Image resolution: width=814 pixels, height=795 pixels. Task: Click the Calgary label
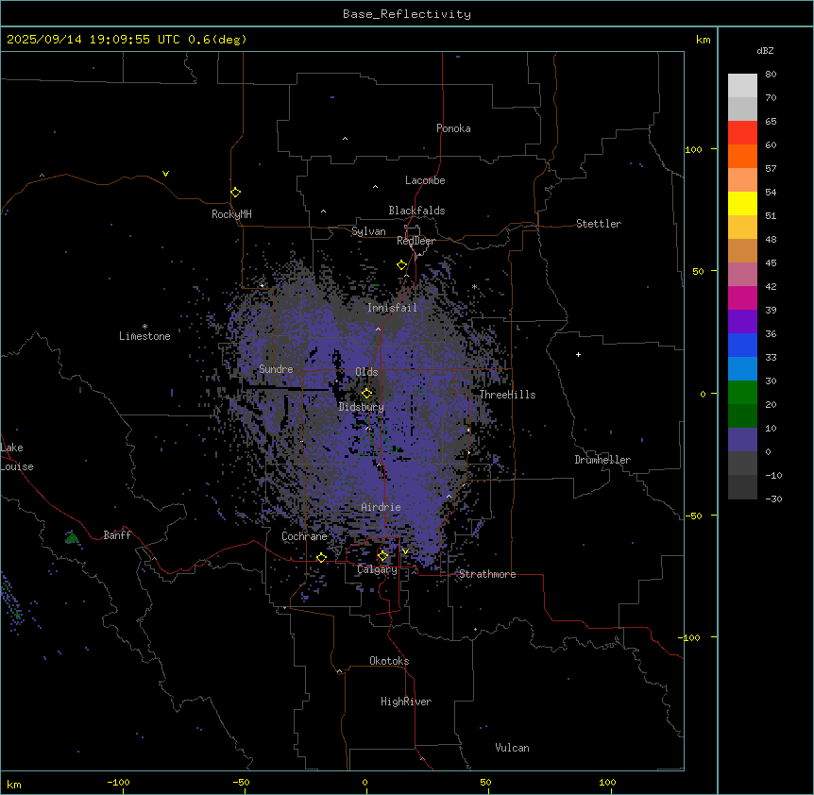pos(377,569)
